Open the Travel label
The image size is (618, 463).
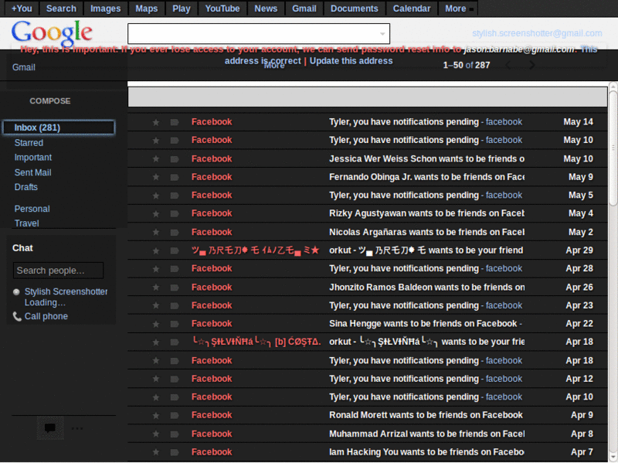[x=27, y=223]
